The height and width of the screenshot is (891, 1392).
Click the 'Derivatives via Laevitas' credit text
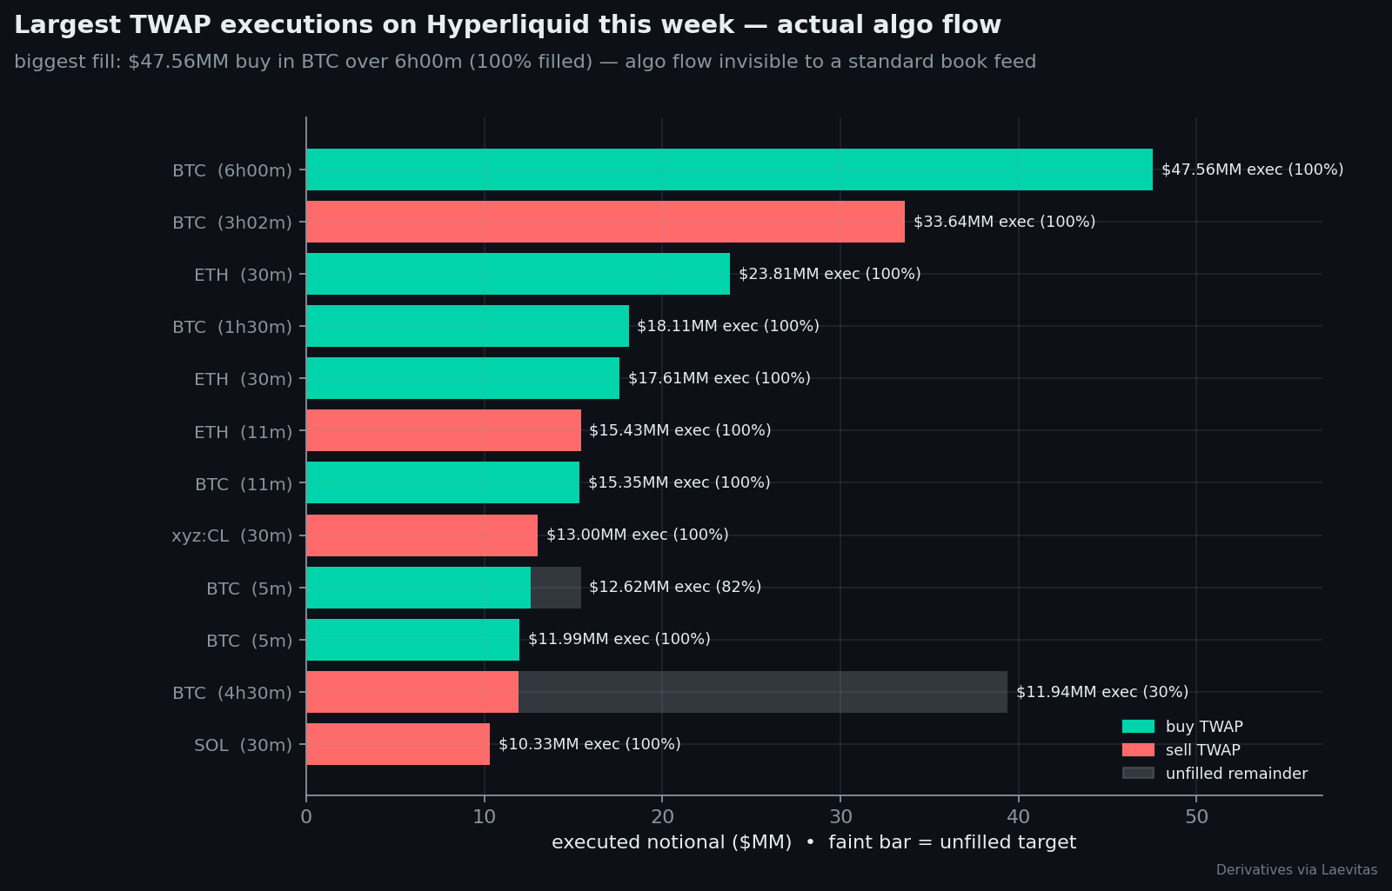[x=1296, y=870]
